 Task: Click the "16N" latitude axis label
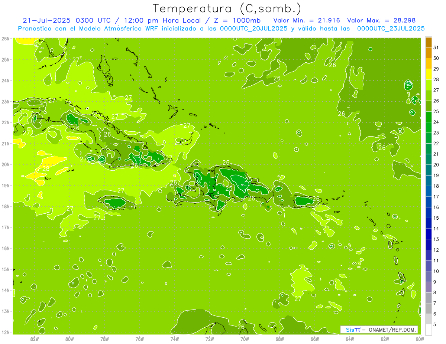click(x=6, y=248)
